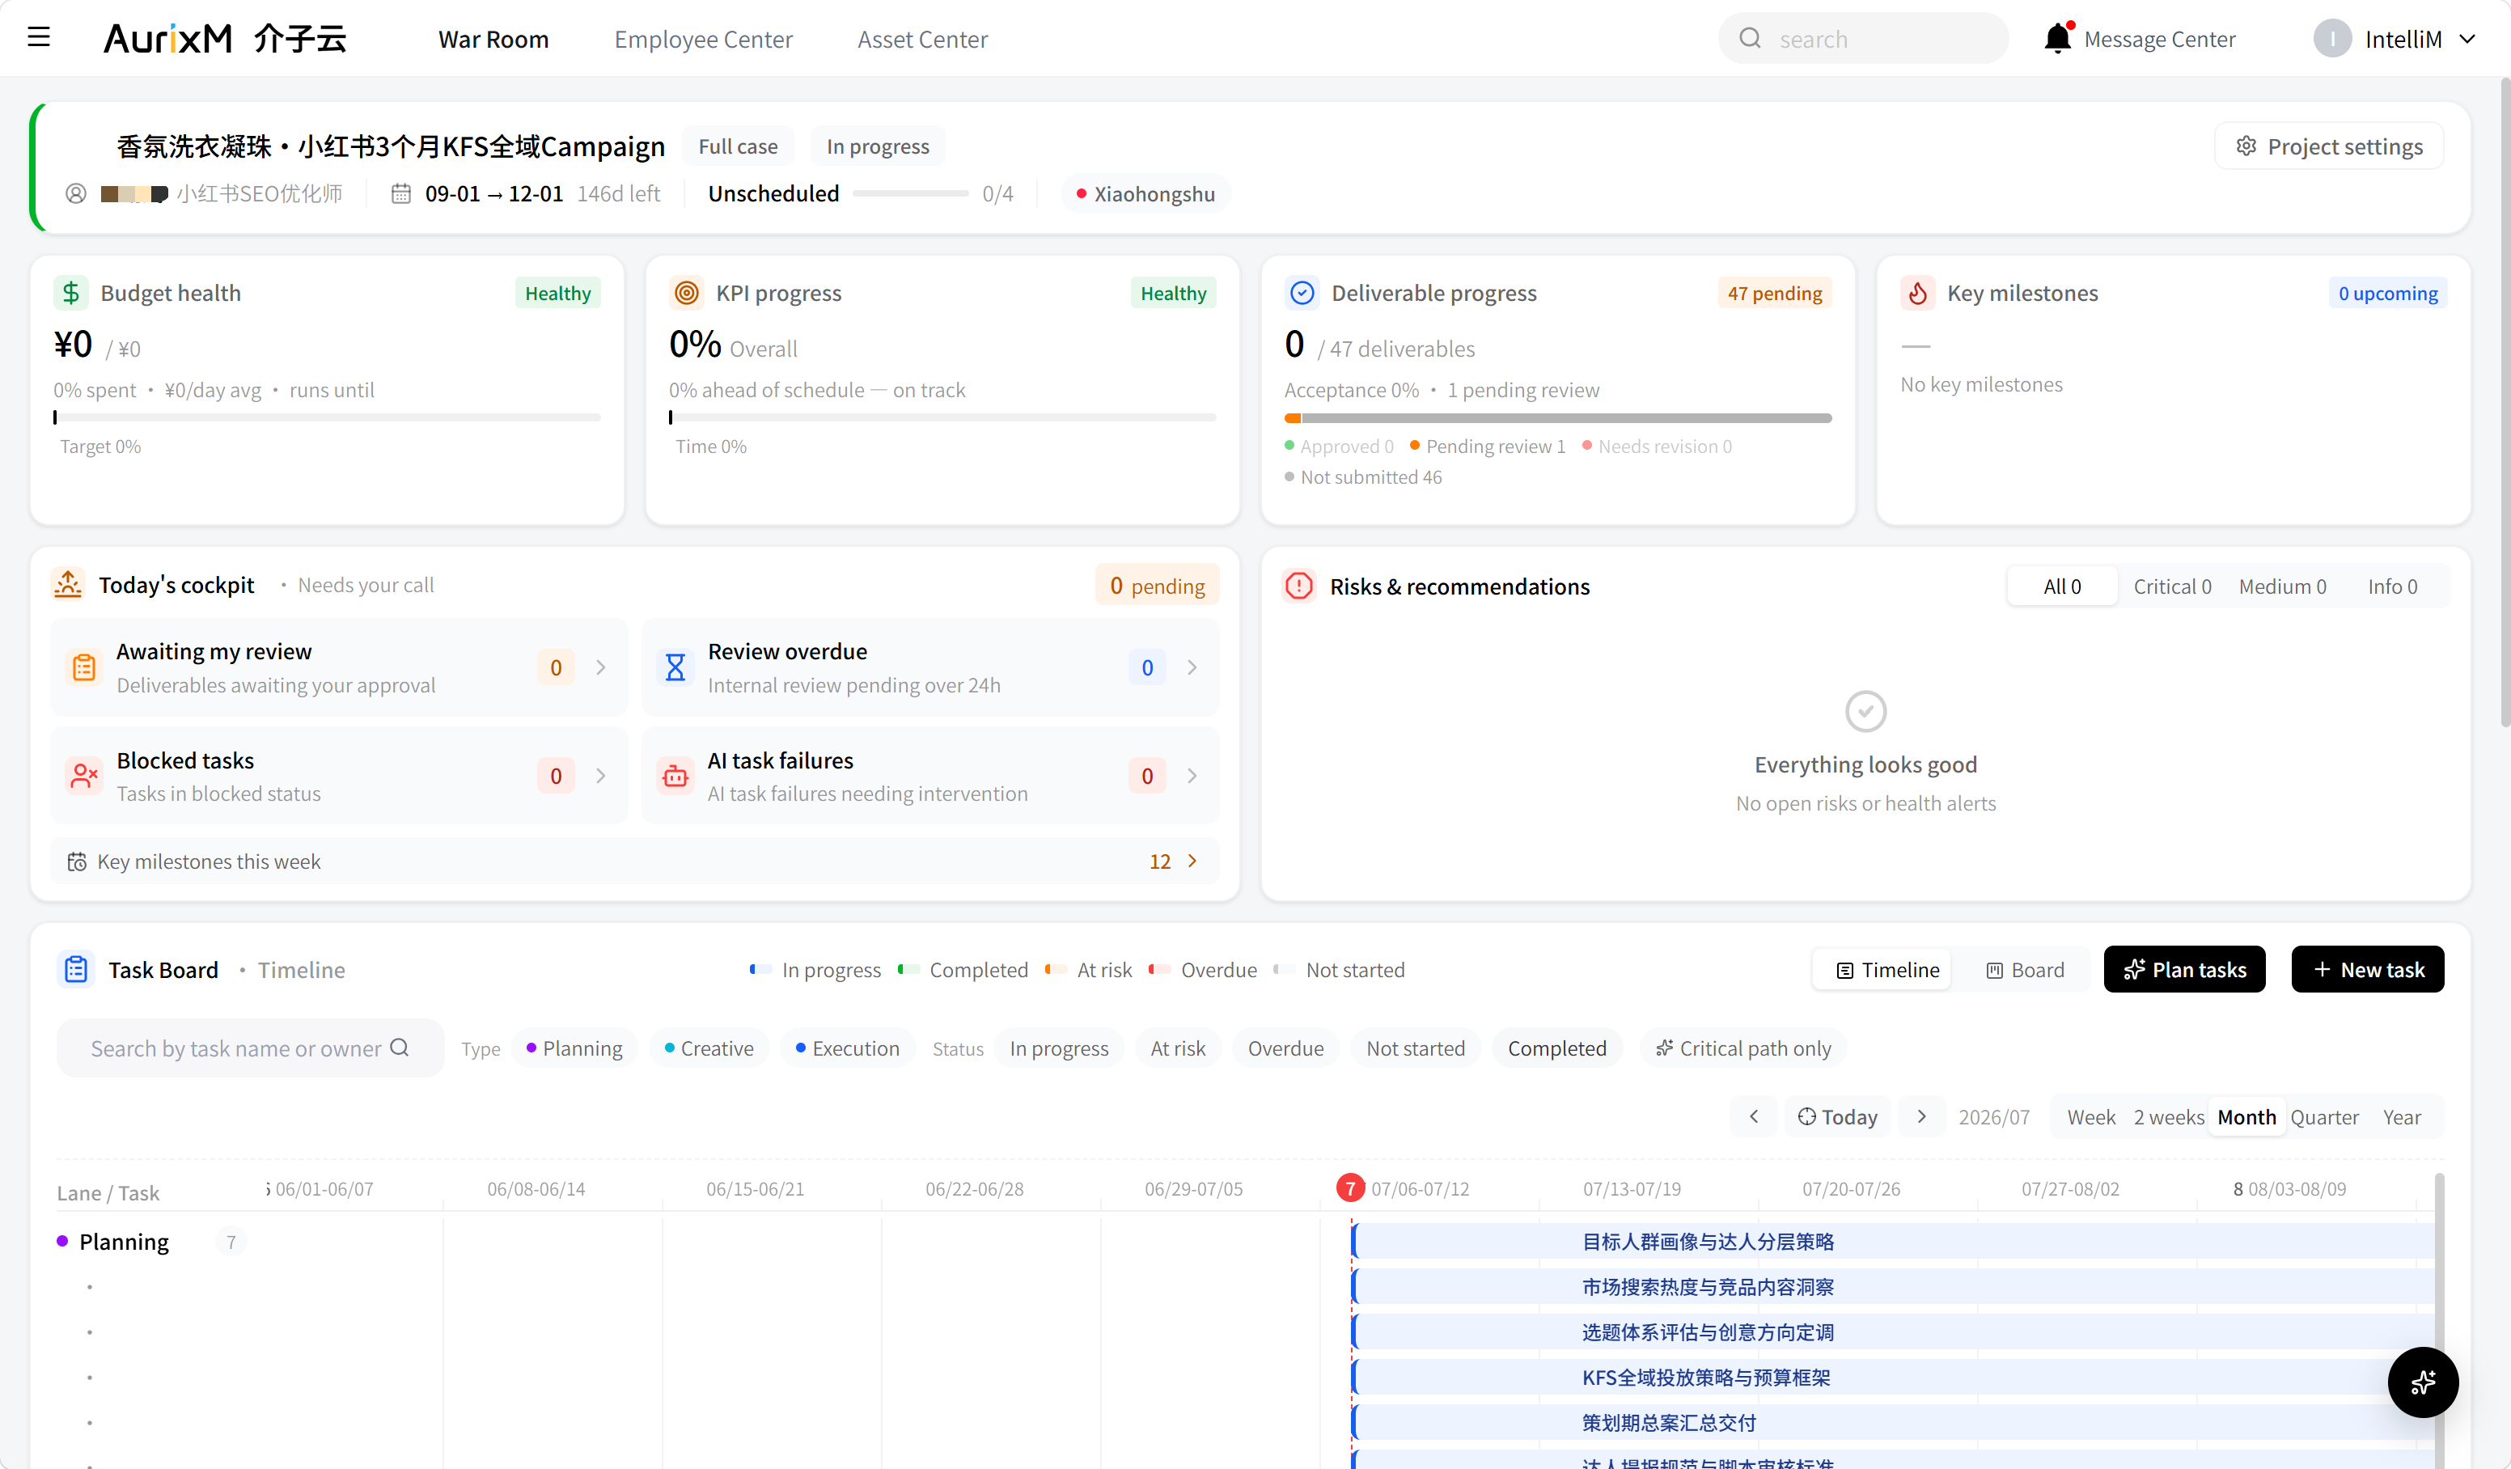
Task: Click the floating AI sparkle assistant button
Action: click(x=2422, y=1382)
